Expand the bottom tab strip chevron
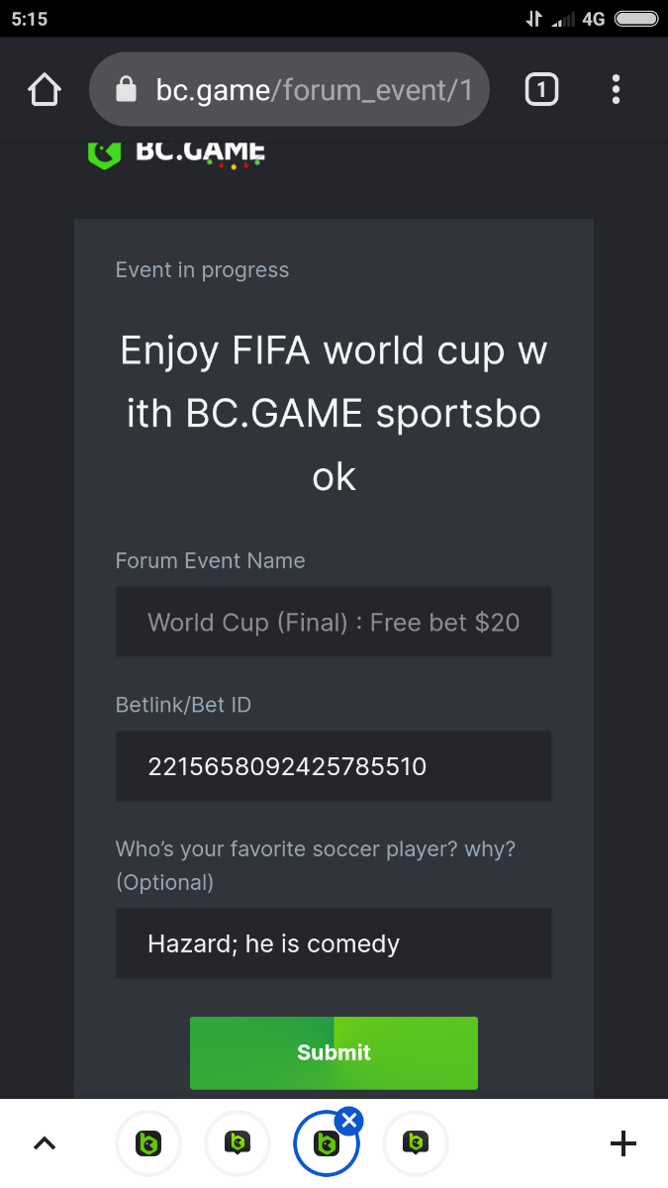Image resolution: width=668 pixels, height=1188 pixels. [x=45, y=1144]
